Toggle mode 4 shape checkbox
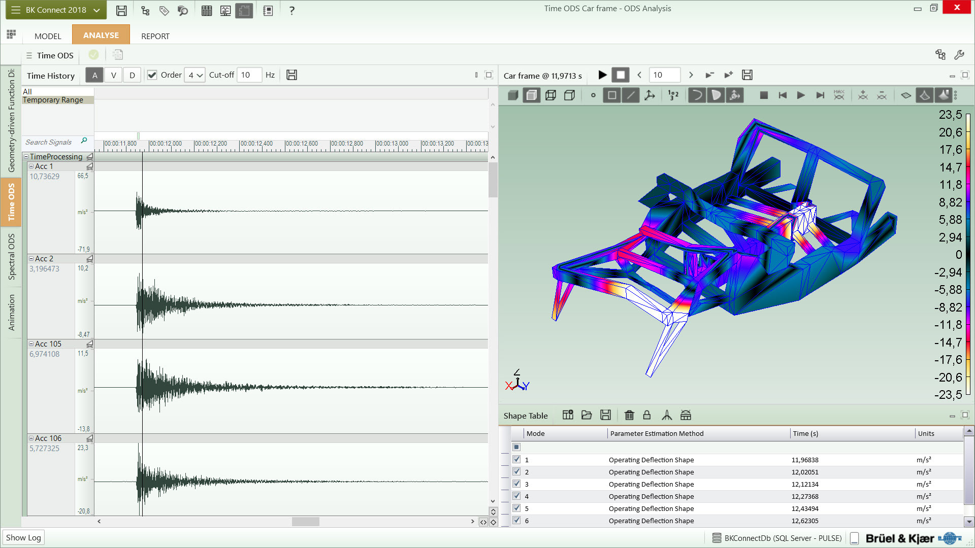The image size is (975, 548). pyautogui.click(x=516, y=496)
